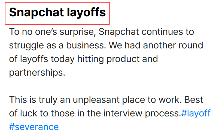Screen dimensions: 219x136
Task: Follow the #layoff hashtag link
Action: point(196,113)
